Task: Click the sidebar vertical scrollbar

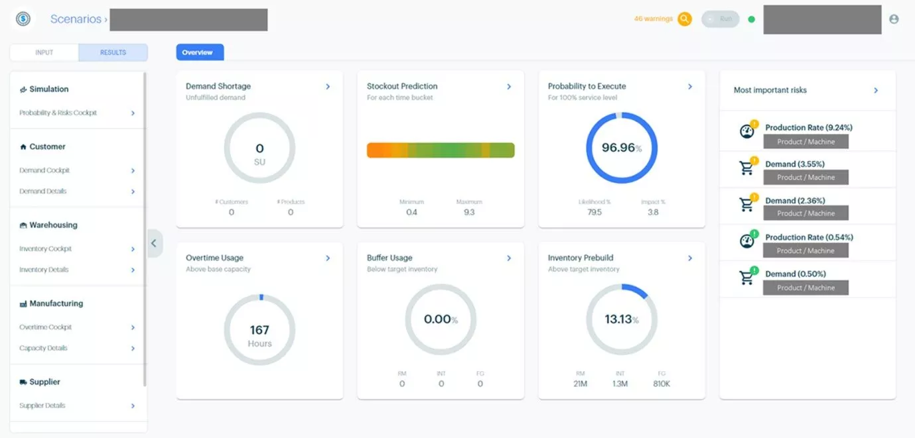Action: [145, 229]
